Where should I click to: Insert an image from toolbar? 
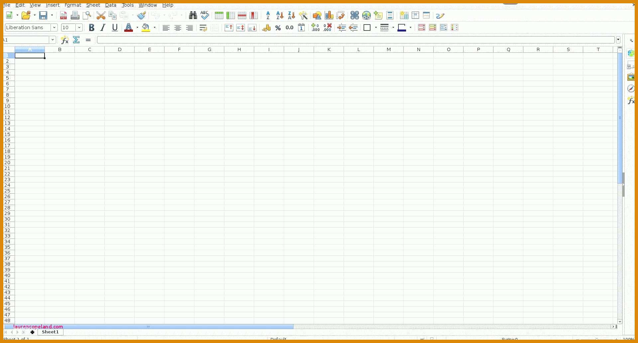[x=317, y=15]
